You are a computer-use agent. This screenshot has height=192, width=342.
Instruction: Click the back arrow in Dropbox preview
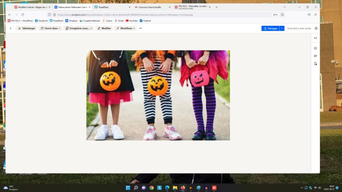(11, 28)
